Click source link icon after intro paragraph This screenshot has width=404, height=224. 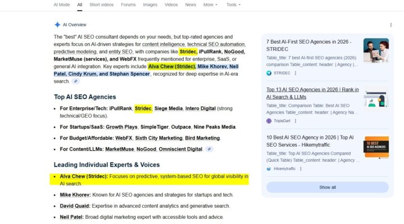coord(76,81)
